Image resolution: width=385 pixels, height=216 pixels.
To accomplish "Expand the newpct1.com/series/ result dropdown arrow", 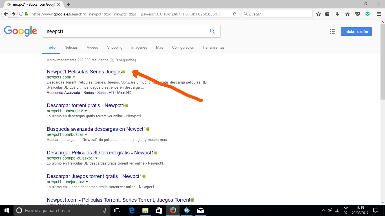I will pyautogui.click(x=86, y=111).
